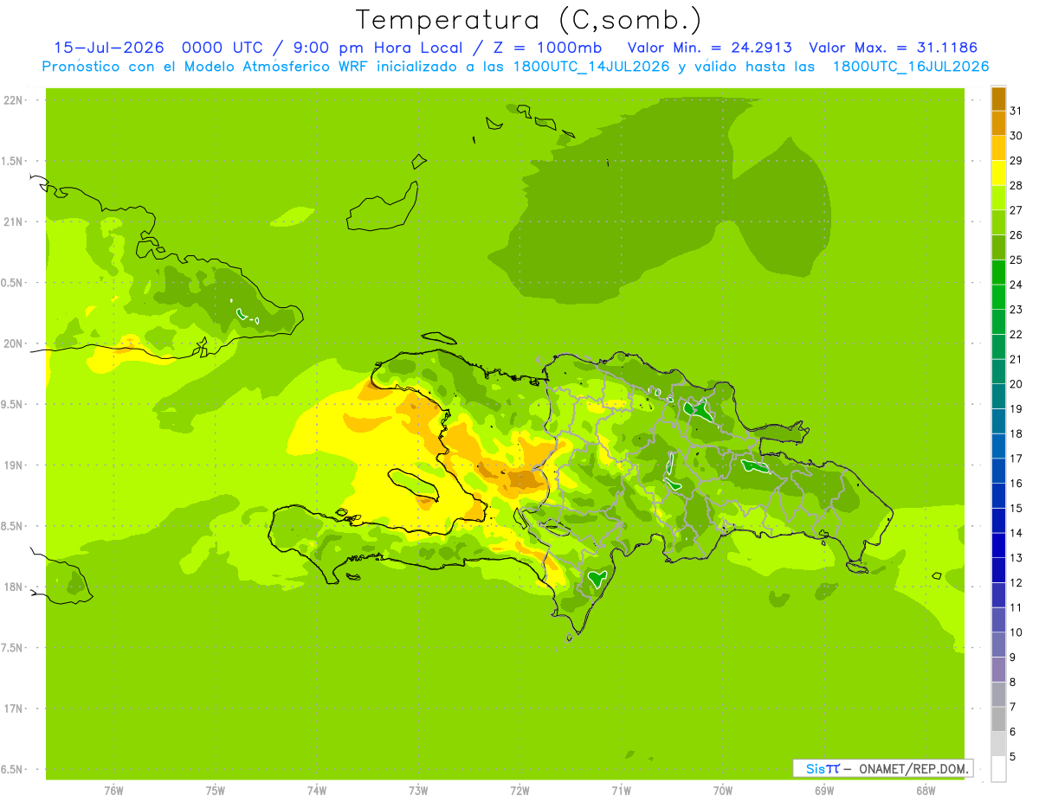Click the legend value '14'
1039x802 pixels.
coord(1016,533)
